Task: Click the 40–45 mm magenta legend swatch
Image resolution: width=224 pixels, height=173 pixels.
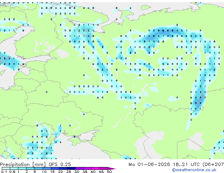Action: (x=96, y=168)
